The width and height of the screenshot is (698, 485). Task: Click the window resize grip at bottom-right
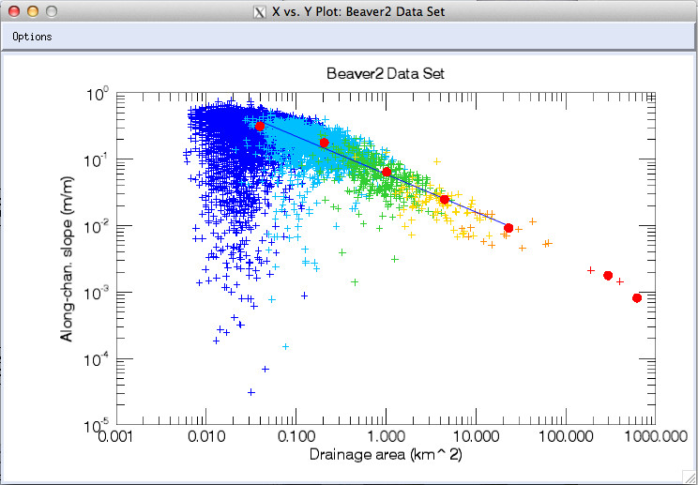tap(690, 477)
